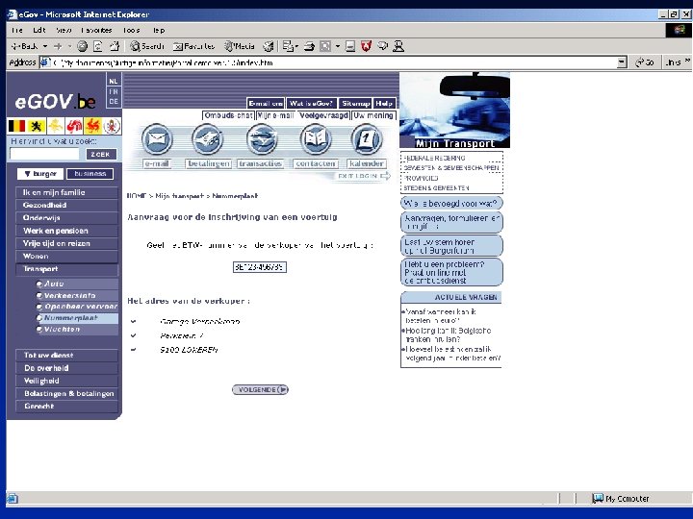The width and height of the screenshot is (693, 519).
Task: Open the Tools menu
Action: coord(131,30)
